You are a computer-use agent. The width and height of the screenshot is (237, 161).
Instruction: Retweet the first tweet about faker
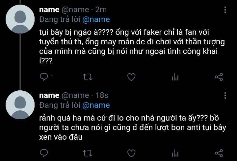click(x=88, y=77)
